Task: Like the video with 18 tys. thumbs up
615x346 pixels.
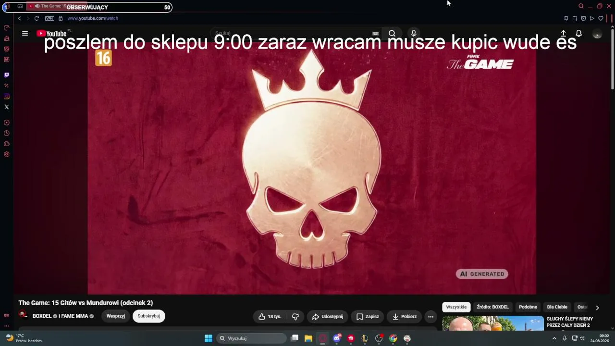Action: tap(270, 317)
